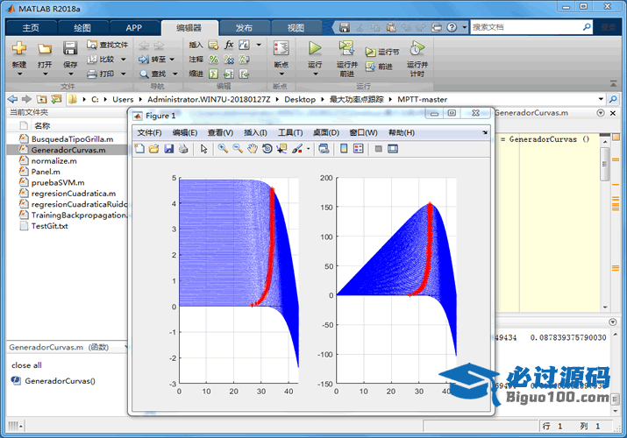
Task: Open Figure 1 查看(V) menu
Action: coord(220,132)
